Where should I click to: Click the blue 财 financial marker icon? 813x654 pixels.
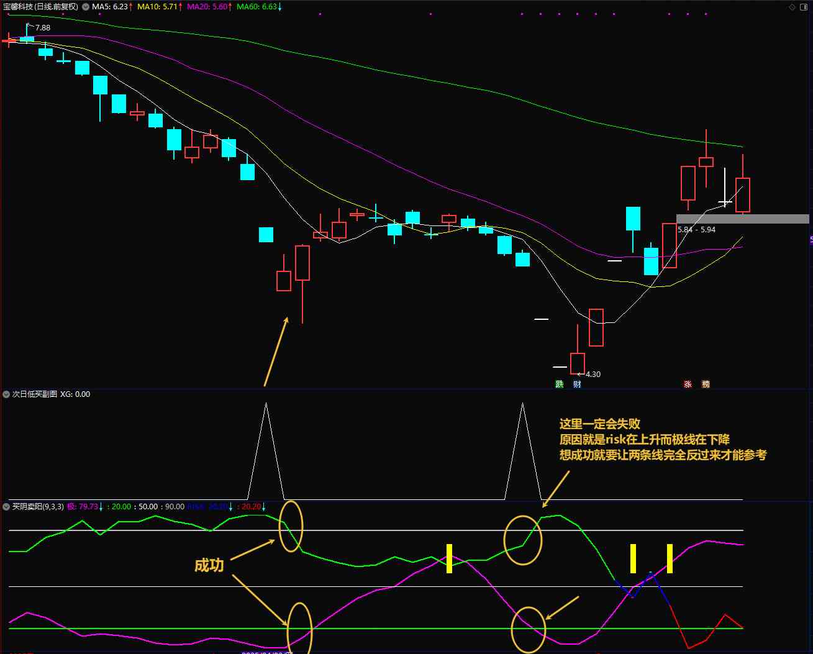pyautogui.click(x=577, y=384)
